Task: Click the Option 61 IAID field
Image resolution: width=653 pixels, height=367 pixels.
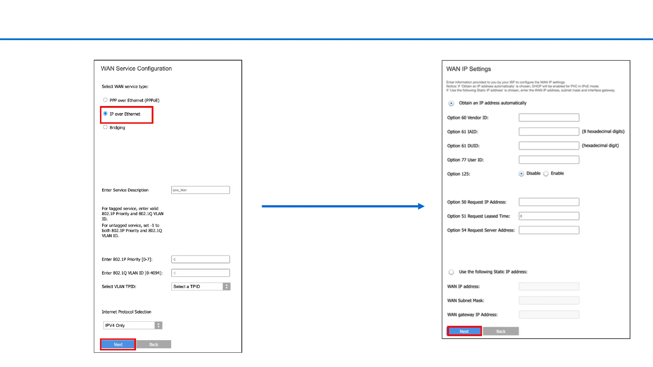Action: click(549, 132)
